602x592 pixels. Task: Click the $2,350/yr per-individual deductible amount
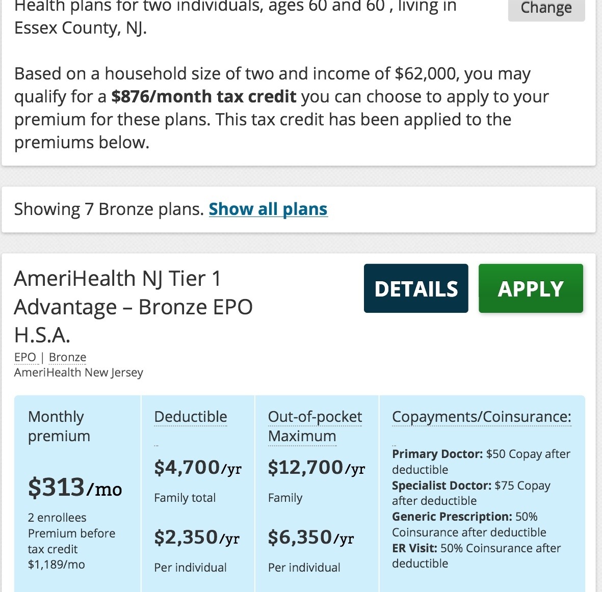(x=196, y=537)
